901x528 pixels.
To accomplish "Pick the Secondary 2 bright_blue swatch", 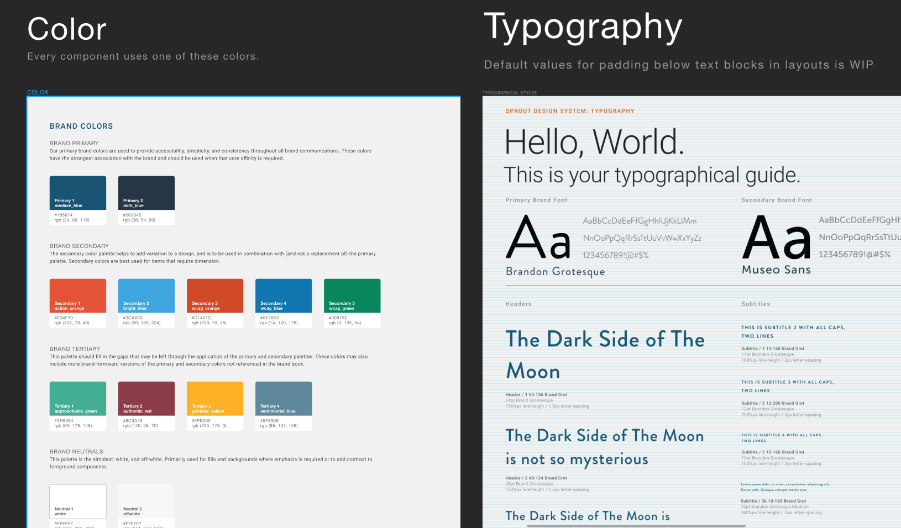I will (146, 295).
